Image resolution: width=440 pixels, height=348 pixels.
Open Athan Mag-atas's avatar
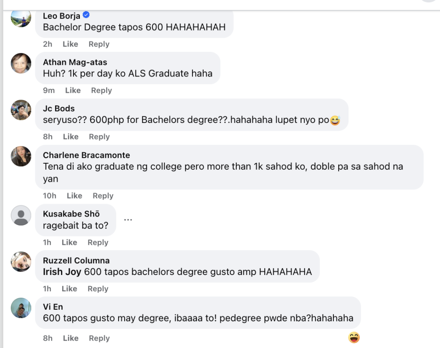coord(21,64)
